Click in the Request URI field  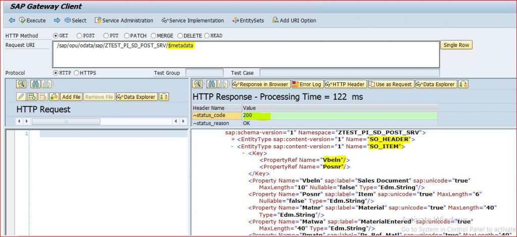tap(246, 54)
